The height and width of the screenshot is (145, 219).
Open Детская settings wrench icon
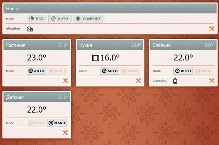[65, 133]
